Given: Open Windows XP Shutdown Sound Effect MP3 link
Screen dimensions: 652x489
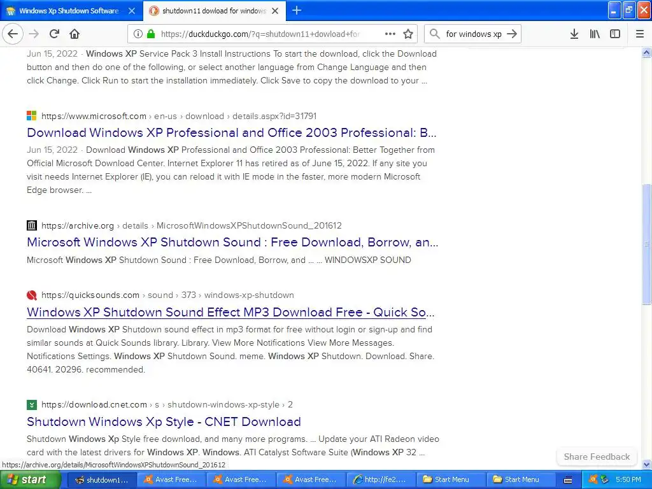Looking at the screenshot, I should 230,312.
